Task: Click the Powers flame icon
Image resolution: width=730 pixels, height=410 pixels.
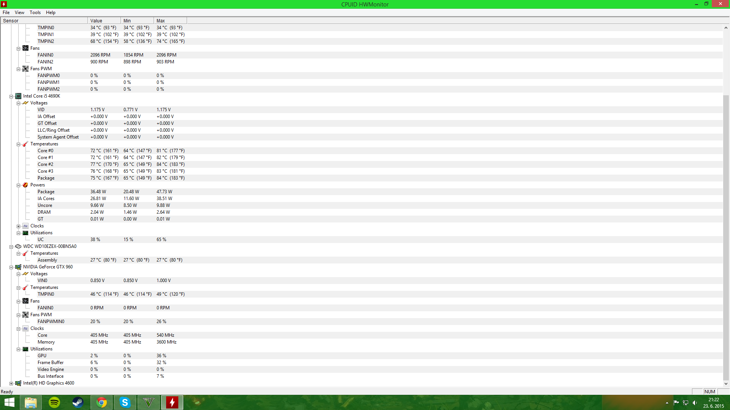Action: coord(25,185)
